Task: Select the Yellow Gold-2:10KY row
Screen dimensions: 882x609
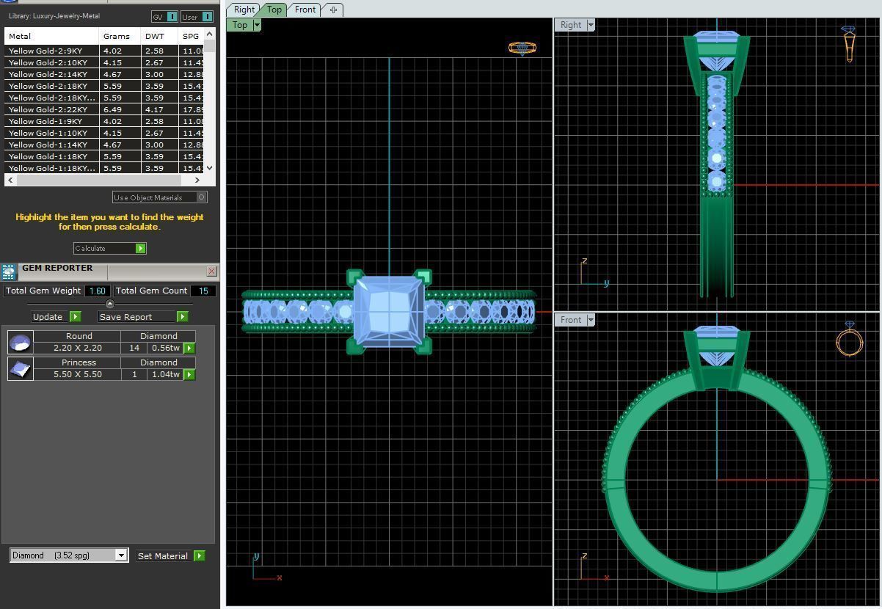Action: click(x=104, y=62)
